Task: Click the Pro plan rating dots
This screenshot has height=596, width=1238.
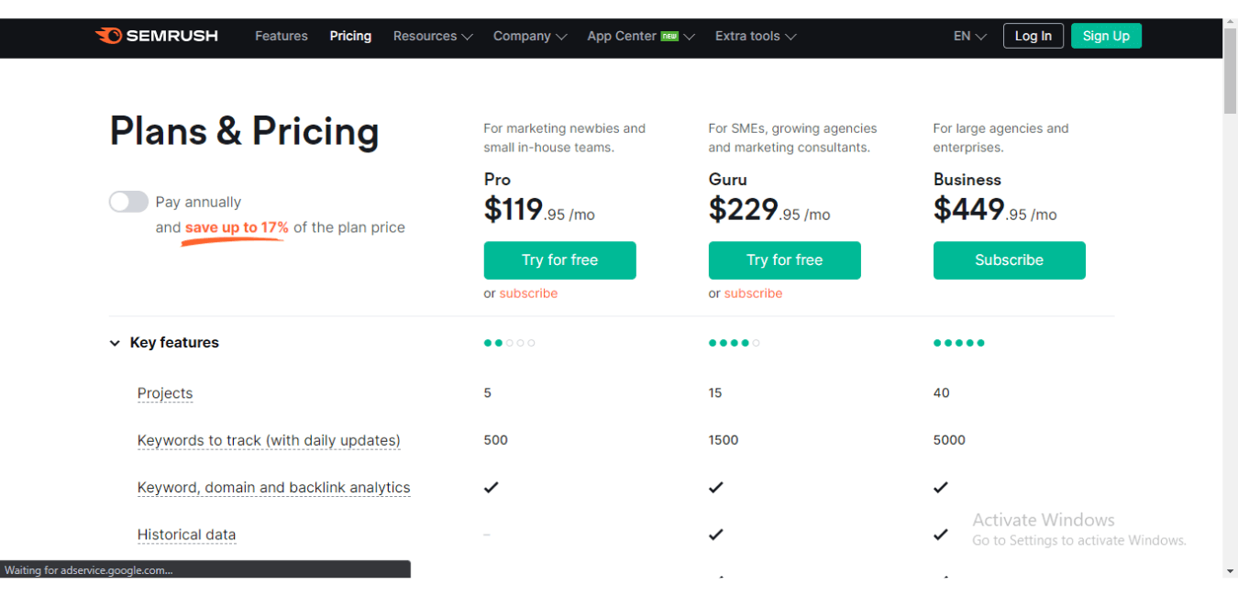Action: [509, 342]
